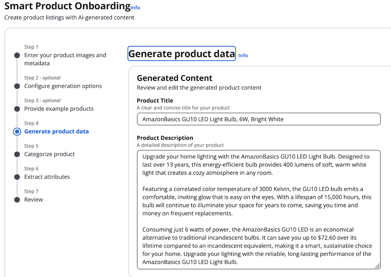This screenshot has height=277, width=391.
Task: Click the Product Description resize handle
Action: [377, 266]
